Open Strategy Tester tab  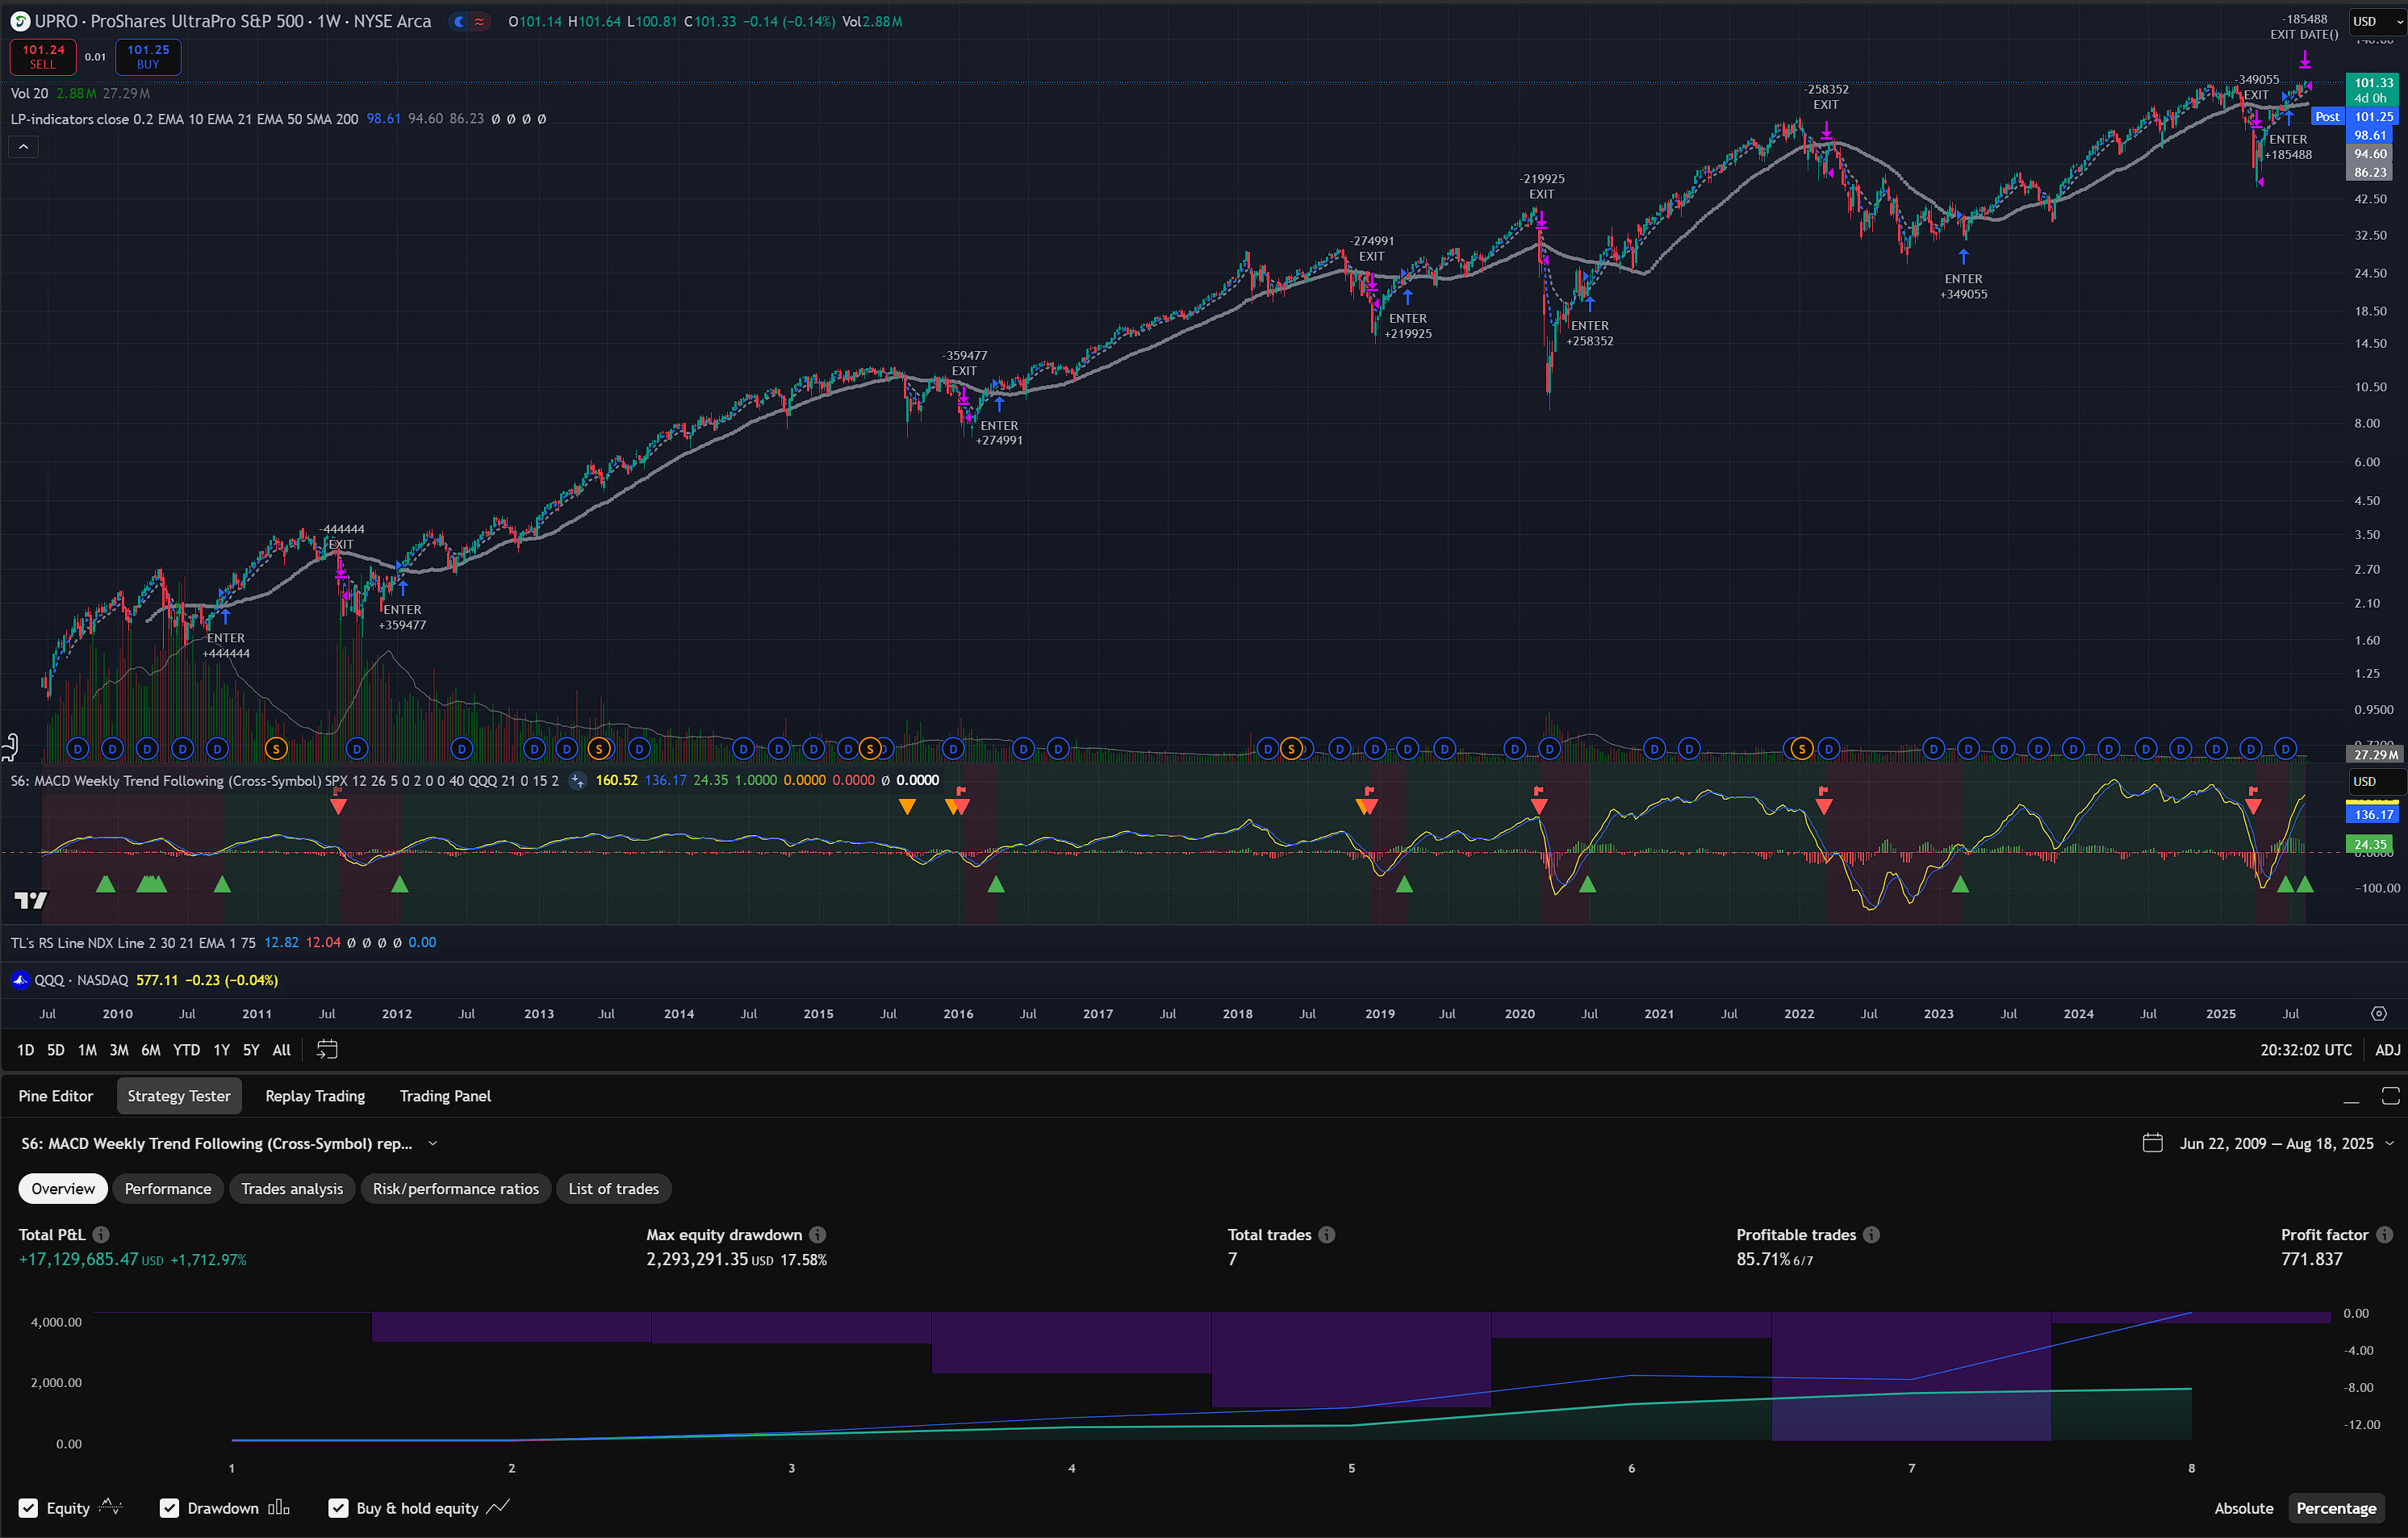[179, 1096]
